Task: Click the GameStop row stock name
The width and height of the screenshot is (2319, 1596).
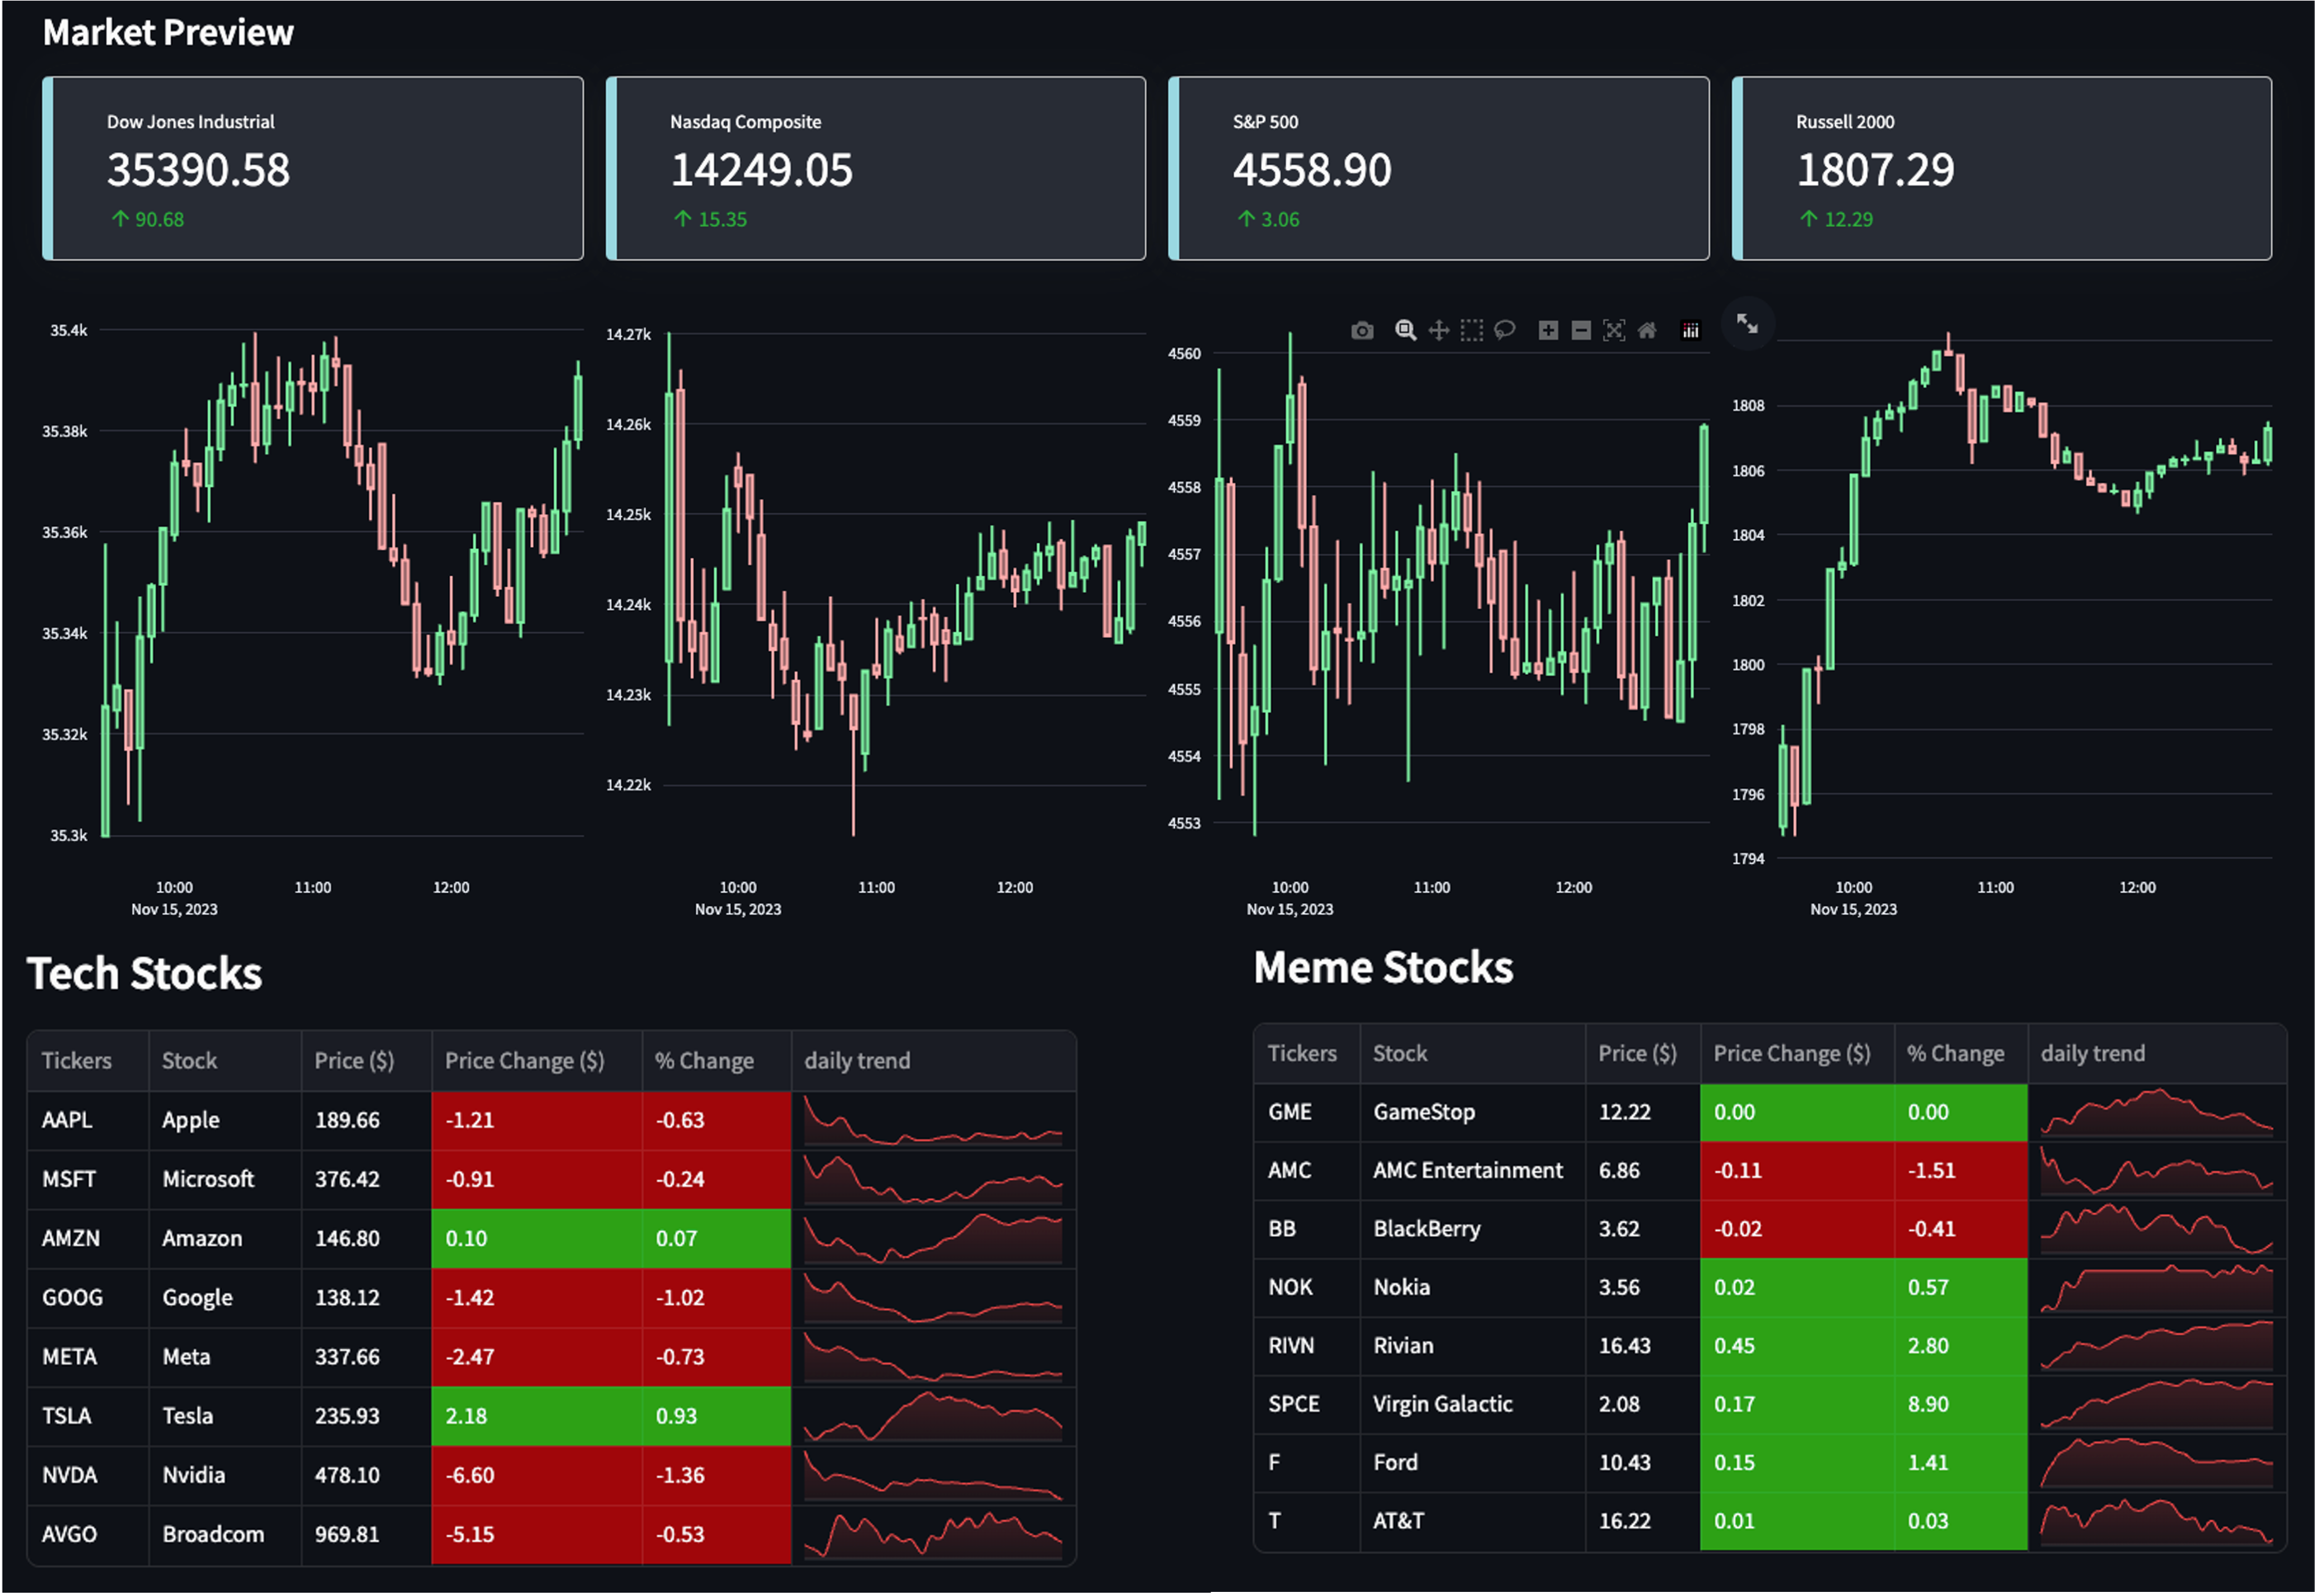Action: [x=1423, y=1112]
